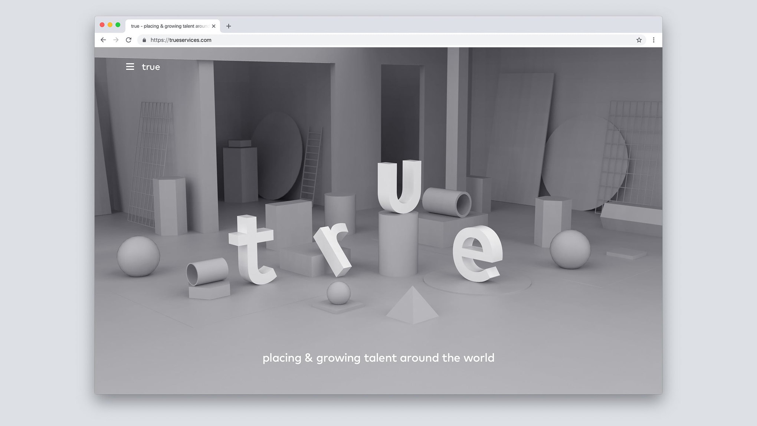Click the forward navigation arrow

[116, 40]
